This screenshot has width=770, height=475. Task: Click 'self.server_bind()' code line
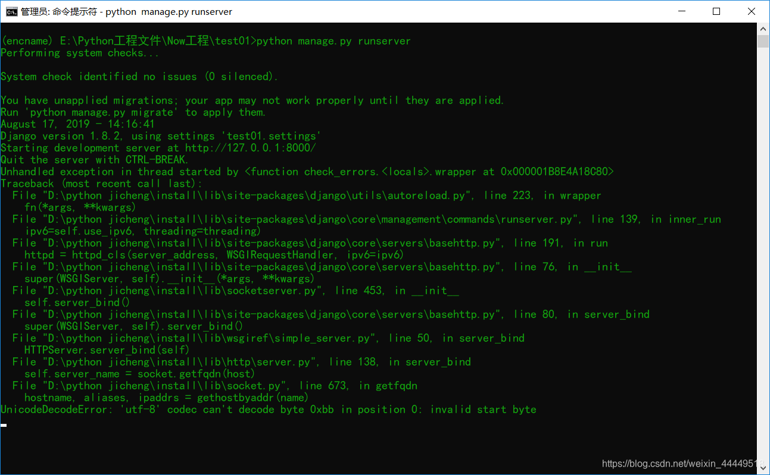point(77,303)
